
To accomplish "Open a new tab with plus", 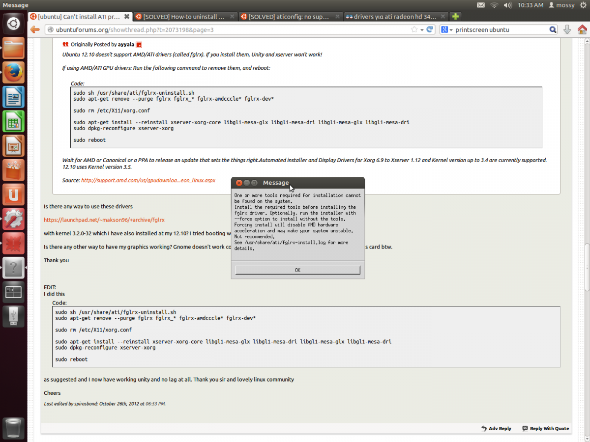I will tap(456, 17).
